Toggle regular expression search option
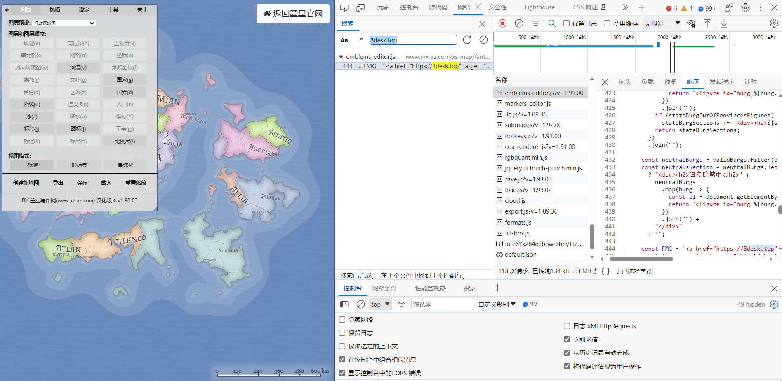 pos(361,40)
